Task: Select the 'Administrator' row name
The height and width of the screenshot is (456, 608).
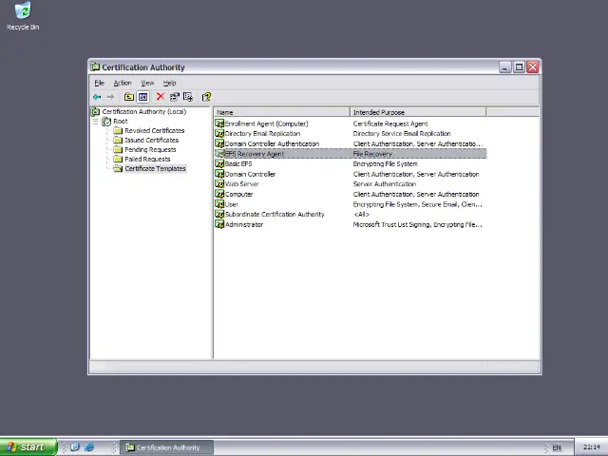Action: coord(244,224)
